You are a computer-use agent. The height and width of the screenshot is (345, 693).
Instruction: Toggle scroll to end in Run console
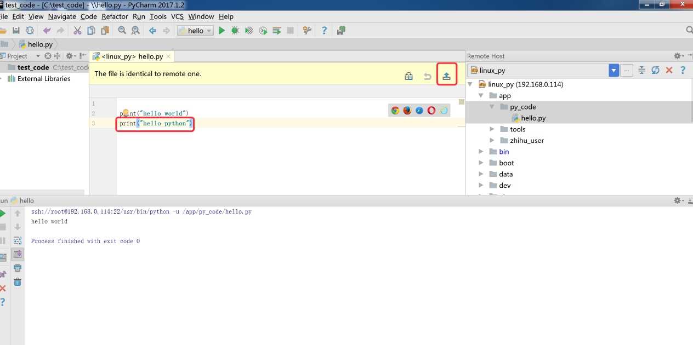coord(18,254)
